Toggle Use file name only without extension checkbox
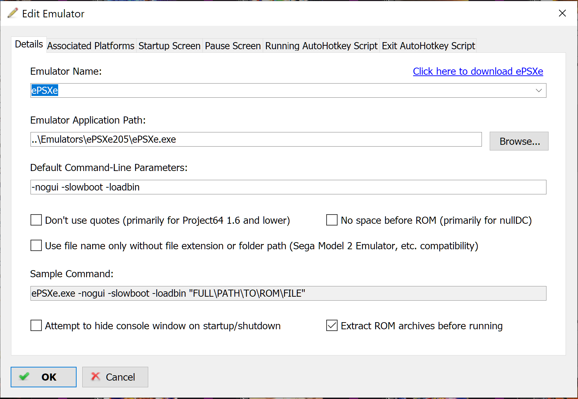This screenshot has height=399, width=578. (x=36, y=246)
